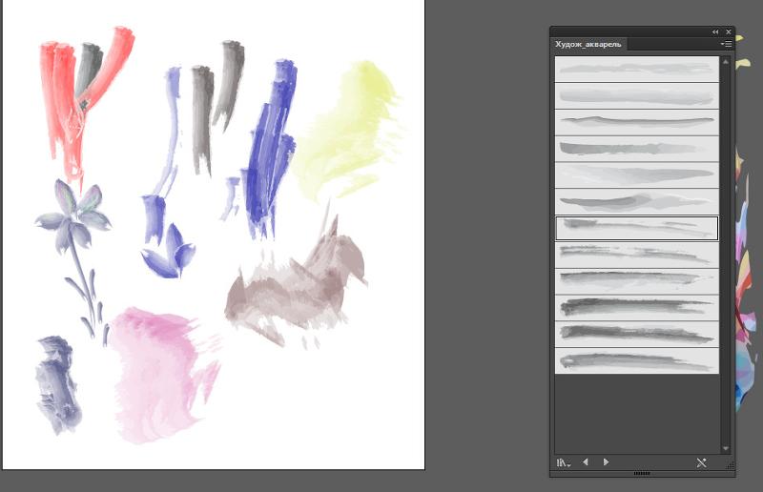763x492 pixels.
Task: Load the next brush library
Action: (606, 462)
